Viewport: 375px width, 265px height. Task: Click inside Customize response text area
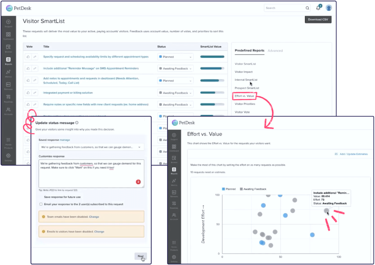(91, 174)
